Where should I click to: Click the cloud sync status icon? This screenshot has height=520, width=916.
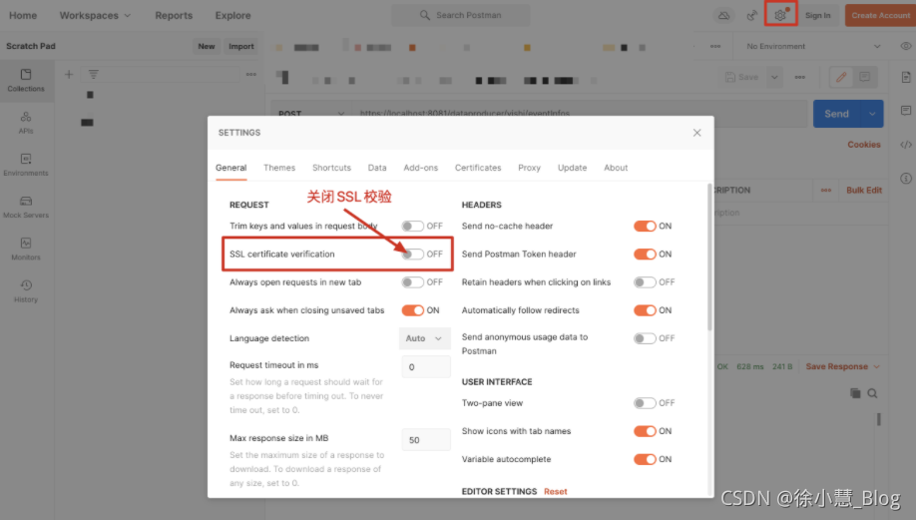point(723,15)
